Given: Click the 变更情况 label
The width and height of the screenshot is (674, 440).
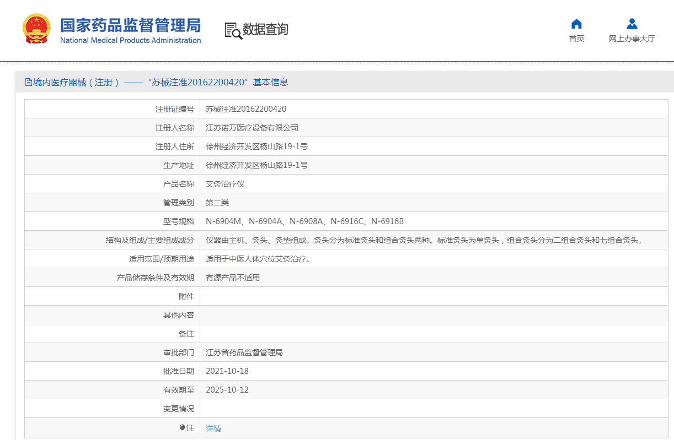Looking at the screenshot, I should click(x=179, y=409).
